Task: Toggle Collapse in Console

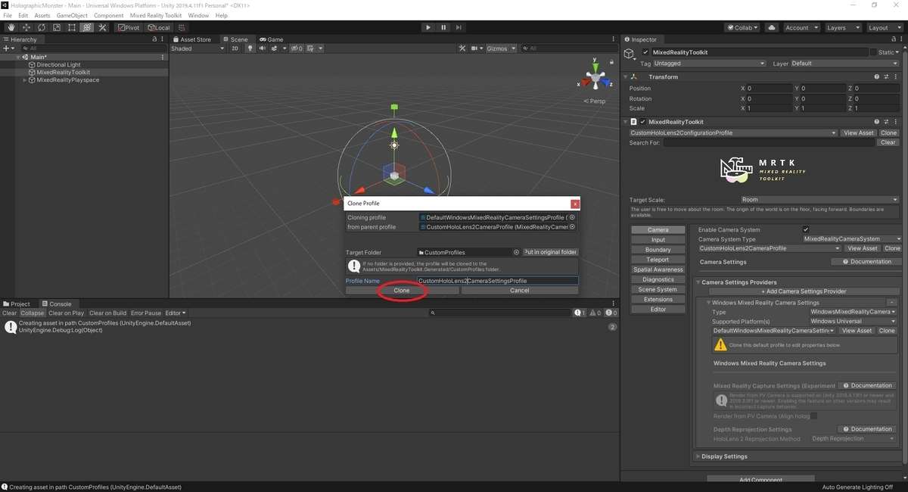Action: (32, 313)
